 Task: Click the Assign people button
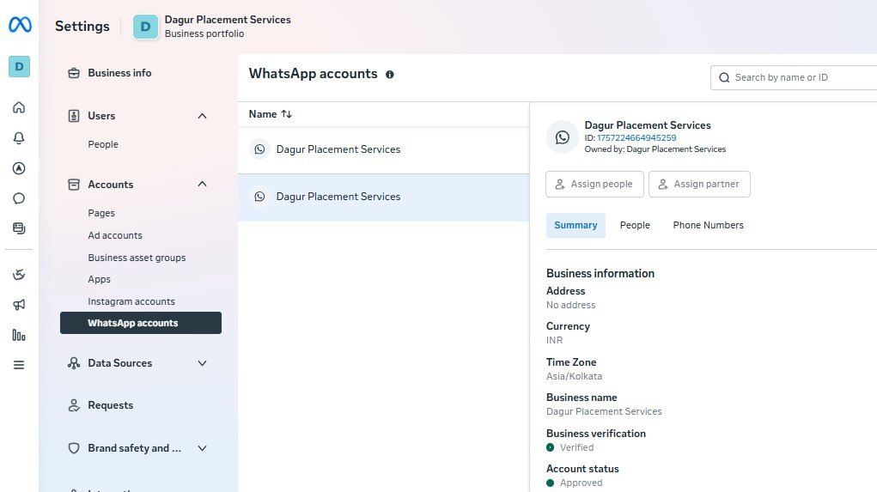(594, 184)
